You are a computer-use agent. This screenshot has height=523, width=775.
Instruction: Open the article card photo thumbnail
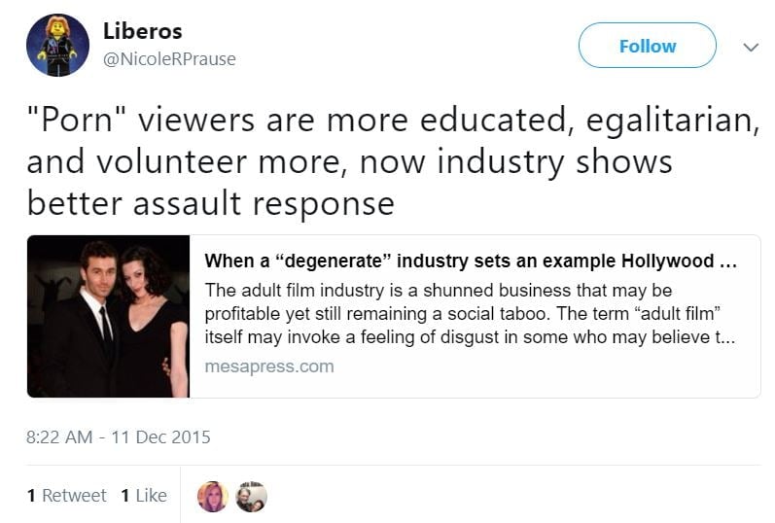tap(108, 316)
